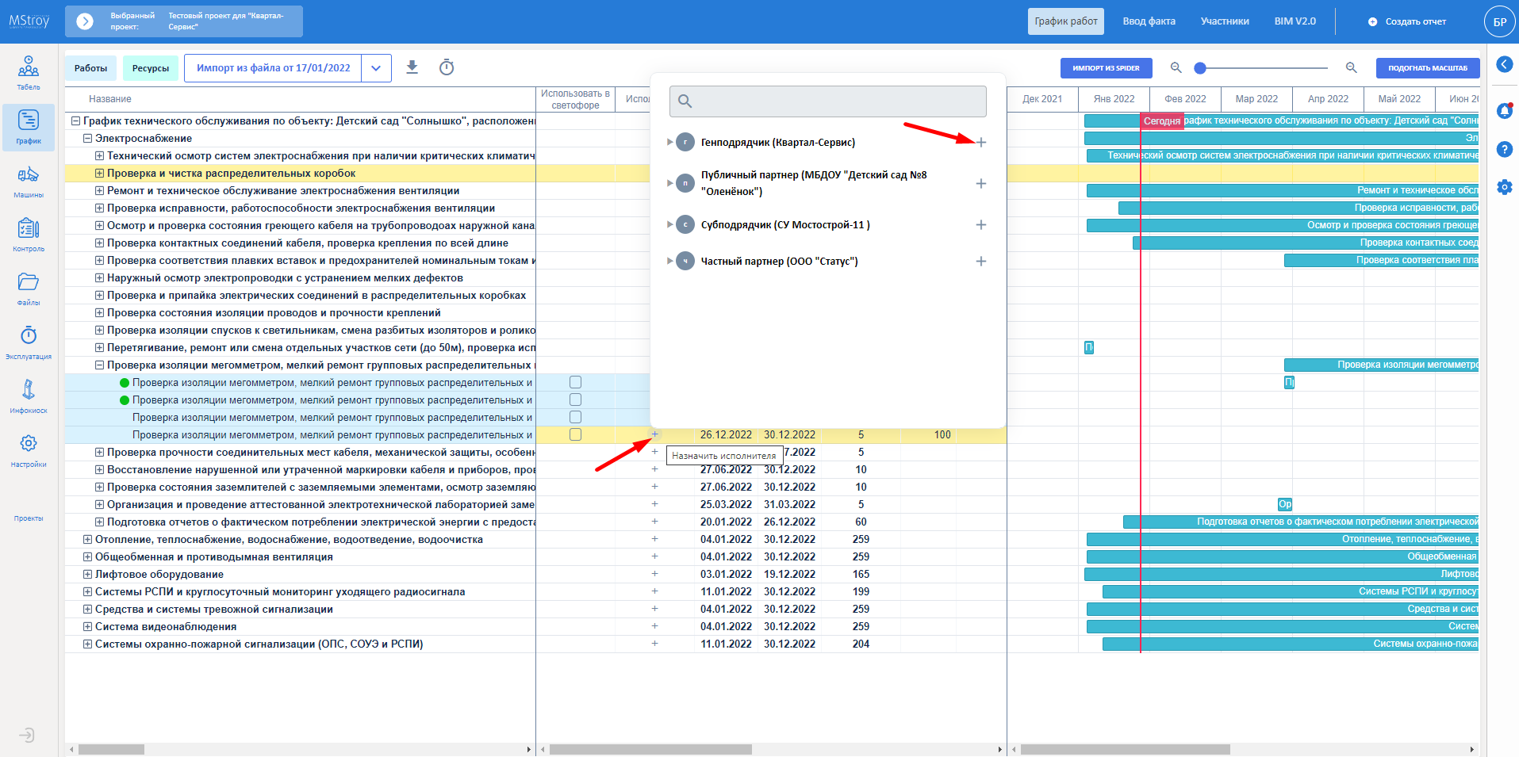
Task: Click Подготовка отчетов Gantt bar
Action: click(x=1301, y=522)
